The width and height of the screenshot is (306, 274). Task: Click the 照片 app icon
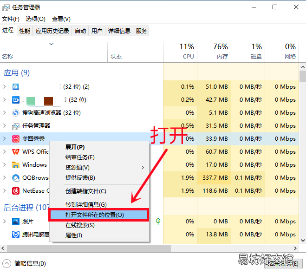(16, 222)
